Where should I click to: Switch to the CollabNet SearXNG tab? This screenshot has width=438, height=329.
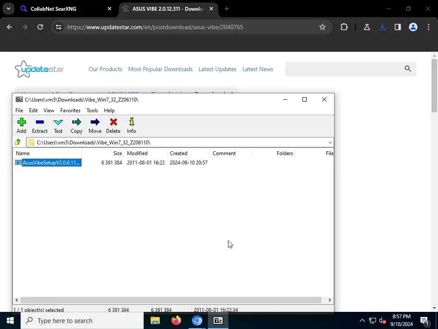click(66, 9)
